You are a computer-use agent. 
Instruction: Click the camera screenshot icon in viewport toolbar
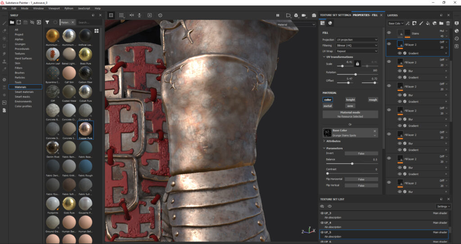[314, 15]
